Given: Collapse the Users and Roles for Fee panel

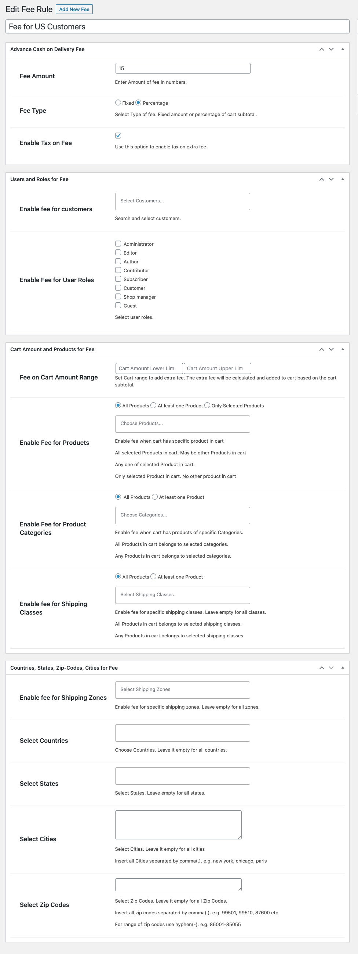Looking at the screenshot, I should [x=343, y=179].
